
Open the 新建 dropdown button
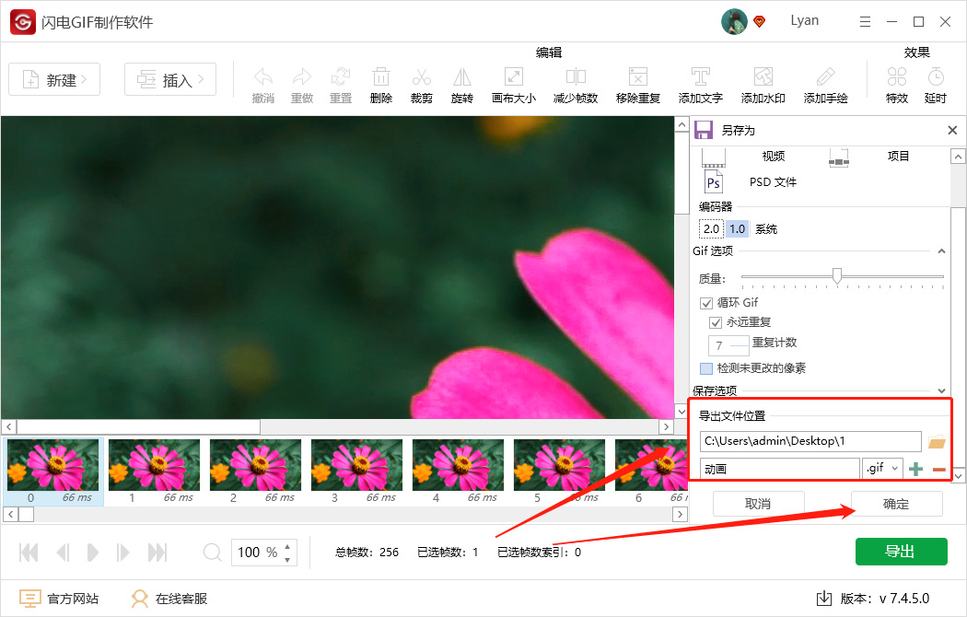[x=54, y=79]
